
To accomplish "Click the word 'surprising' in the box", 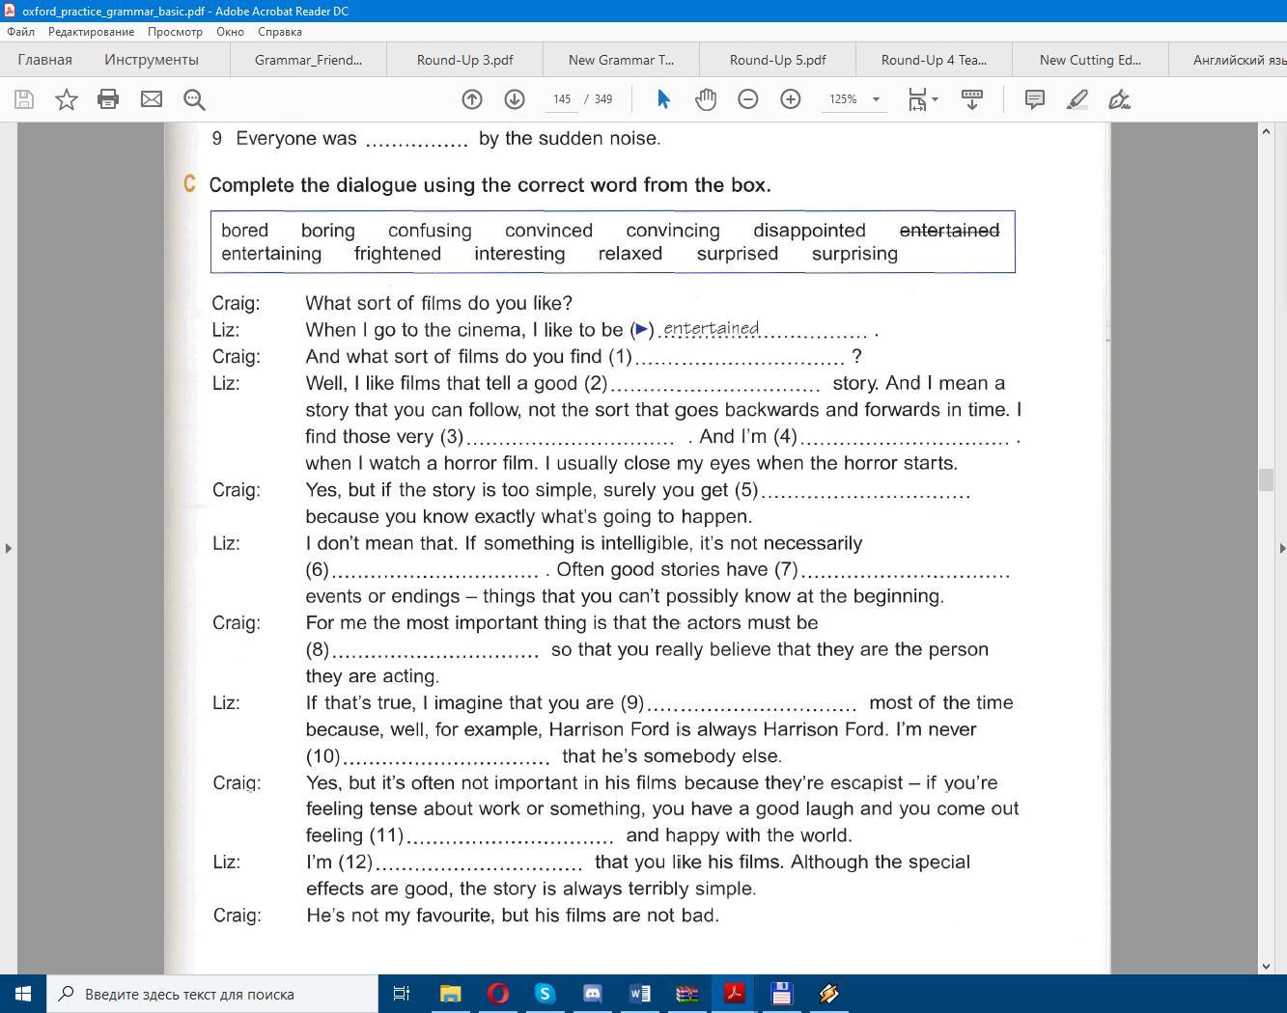I will [x=854, y=254].
